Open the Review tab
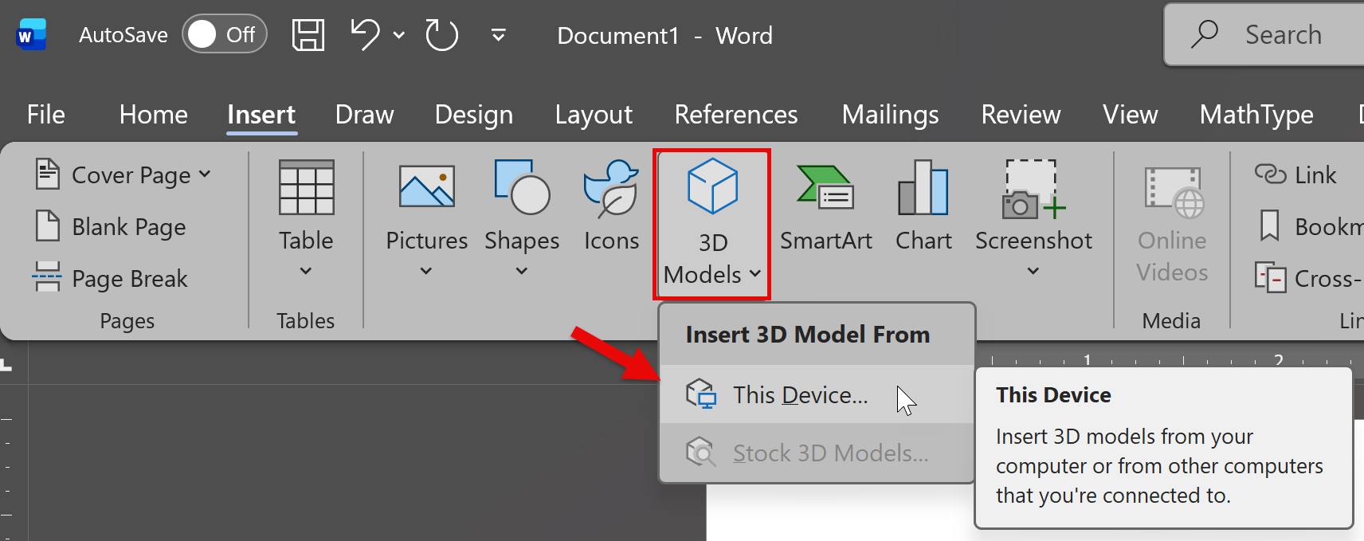 [1021, 115]
